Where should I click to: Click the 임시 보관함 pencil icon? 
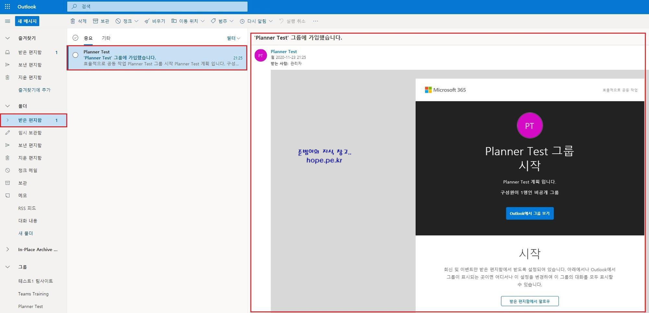point(7,132)
